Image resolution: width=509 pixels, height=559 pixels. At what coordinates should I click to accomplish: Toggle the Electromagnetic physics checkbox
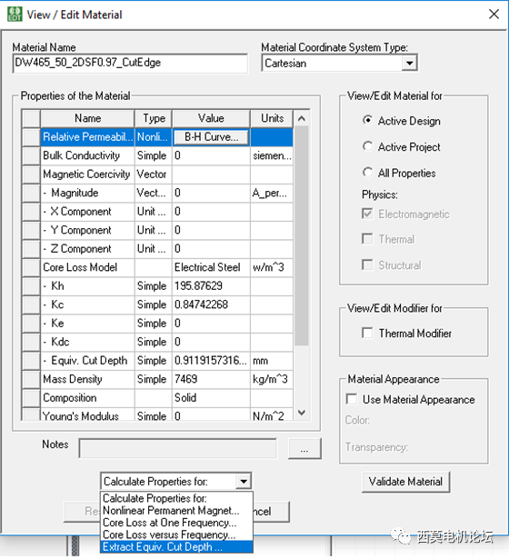click(x=367, y=214)
